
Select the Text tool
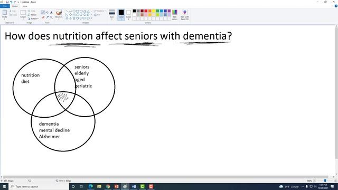click(51, 12)
